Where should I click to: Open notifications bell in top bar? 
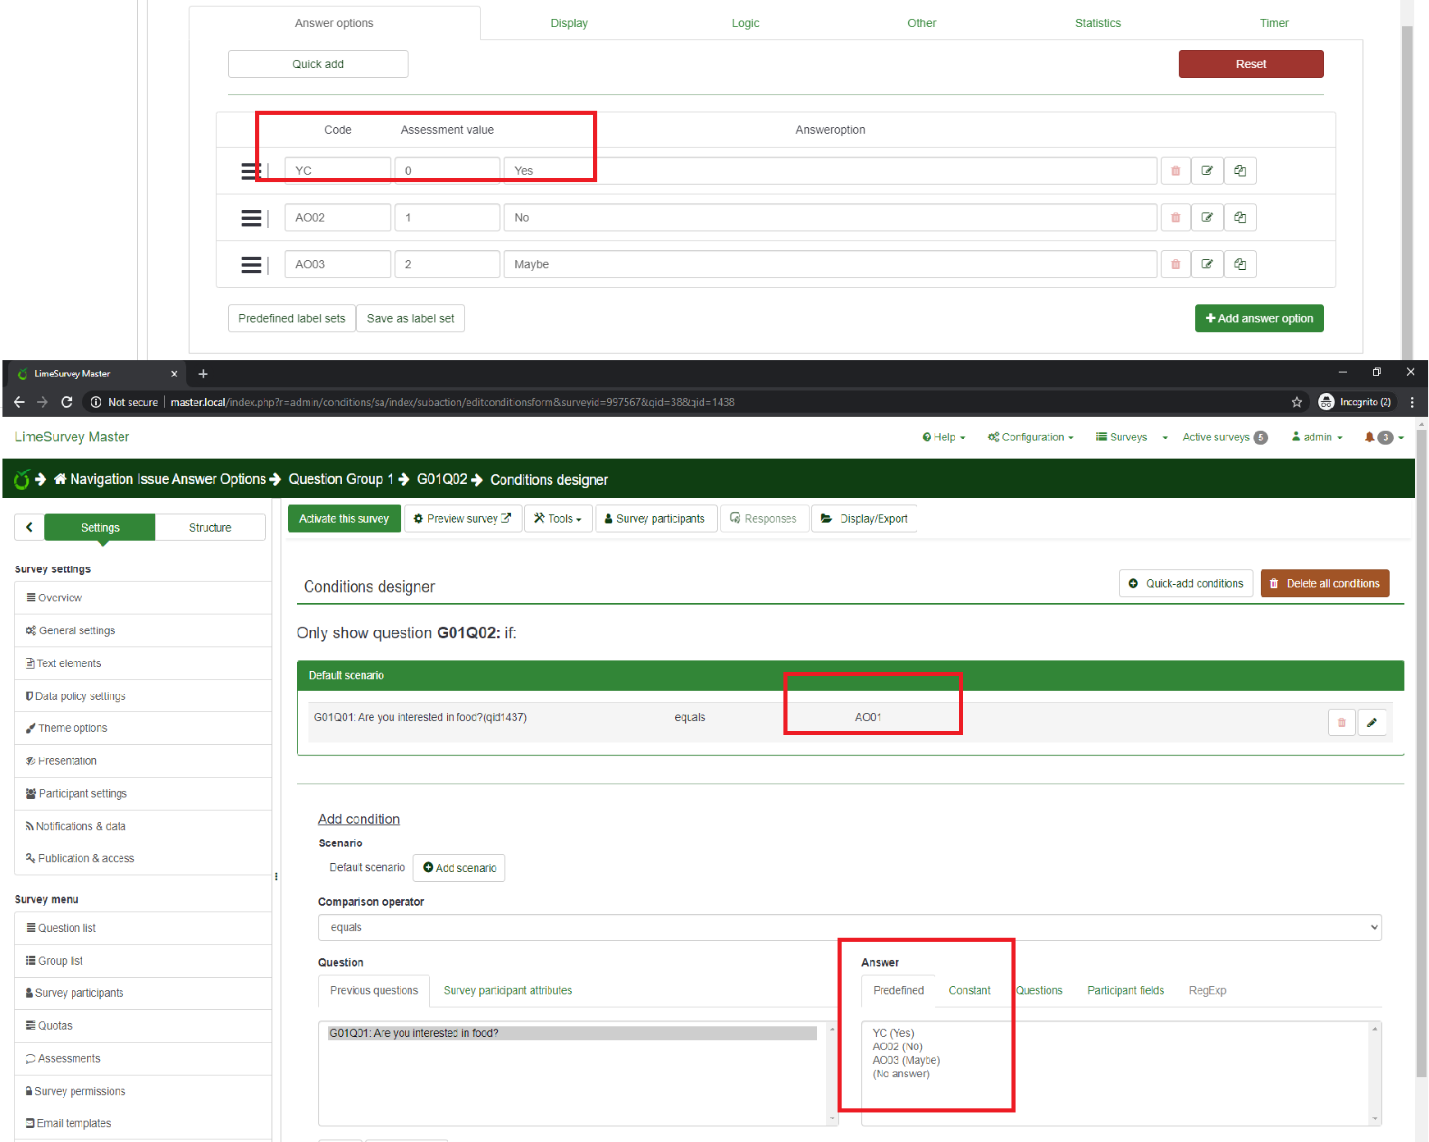click(x=1369, y=437)
